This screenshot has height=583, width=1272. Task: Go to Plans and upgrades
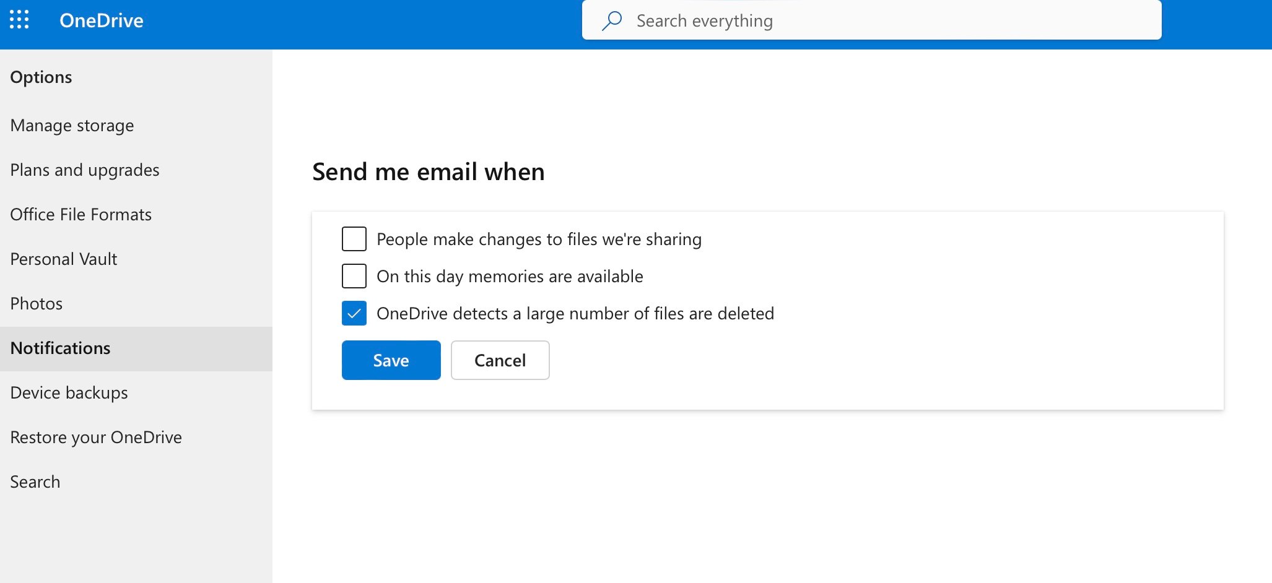click(x=85, y=170)
